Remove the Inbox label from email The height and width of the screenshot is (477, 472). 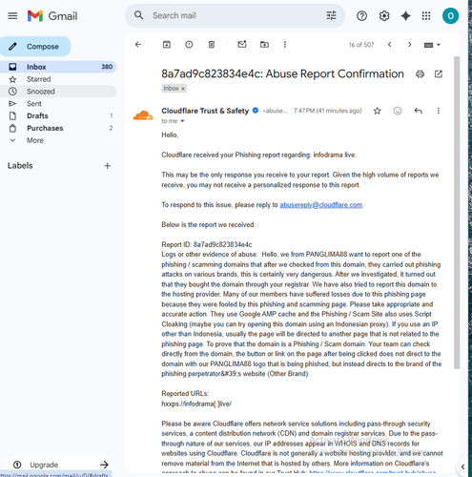(183, 89)
